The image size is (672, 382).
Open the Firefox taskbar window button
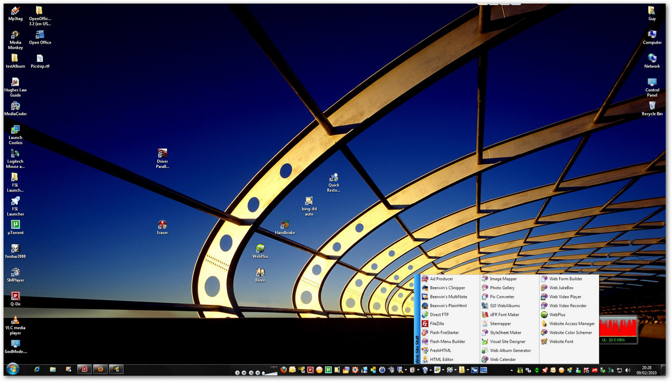[100, 369]
